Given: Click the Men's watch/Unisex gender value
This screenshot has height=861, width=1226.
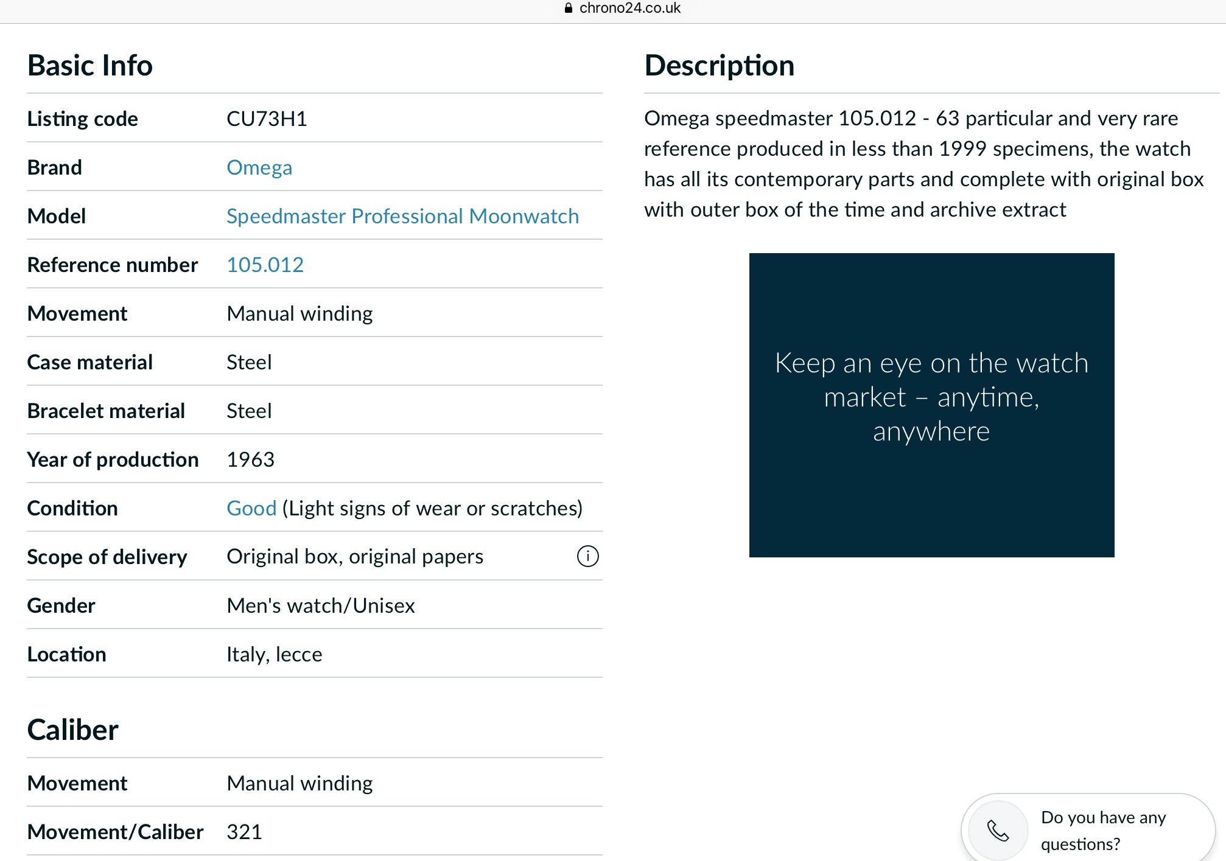Looking at the screenshot, I should coord(320,605).
